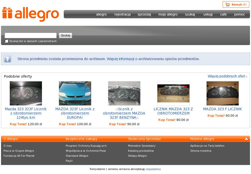The height and width of the screenshot is (174, 251).
Task: Open Aplikacja na Twój telefon link
Action: pos(207,146)
